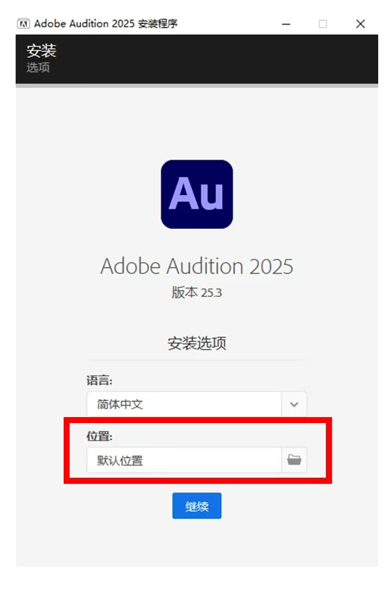Click the Au Audition logo
The height and width of the screenshot is (616, 392).
click(x=196, y=194)
